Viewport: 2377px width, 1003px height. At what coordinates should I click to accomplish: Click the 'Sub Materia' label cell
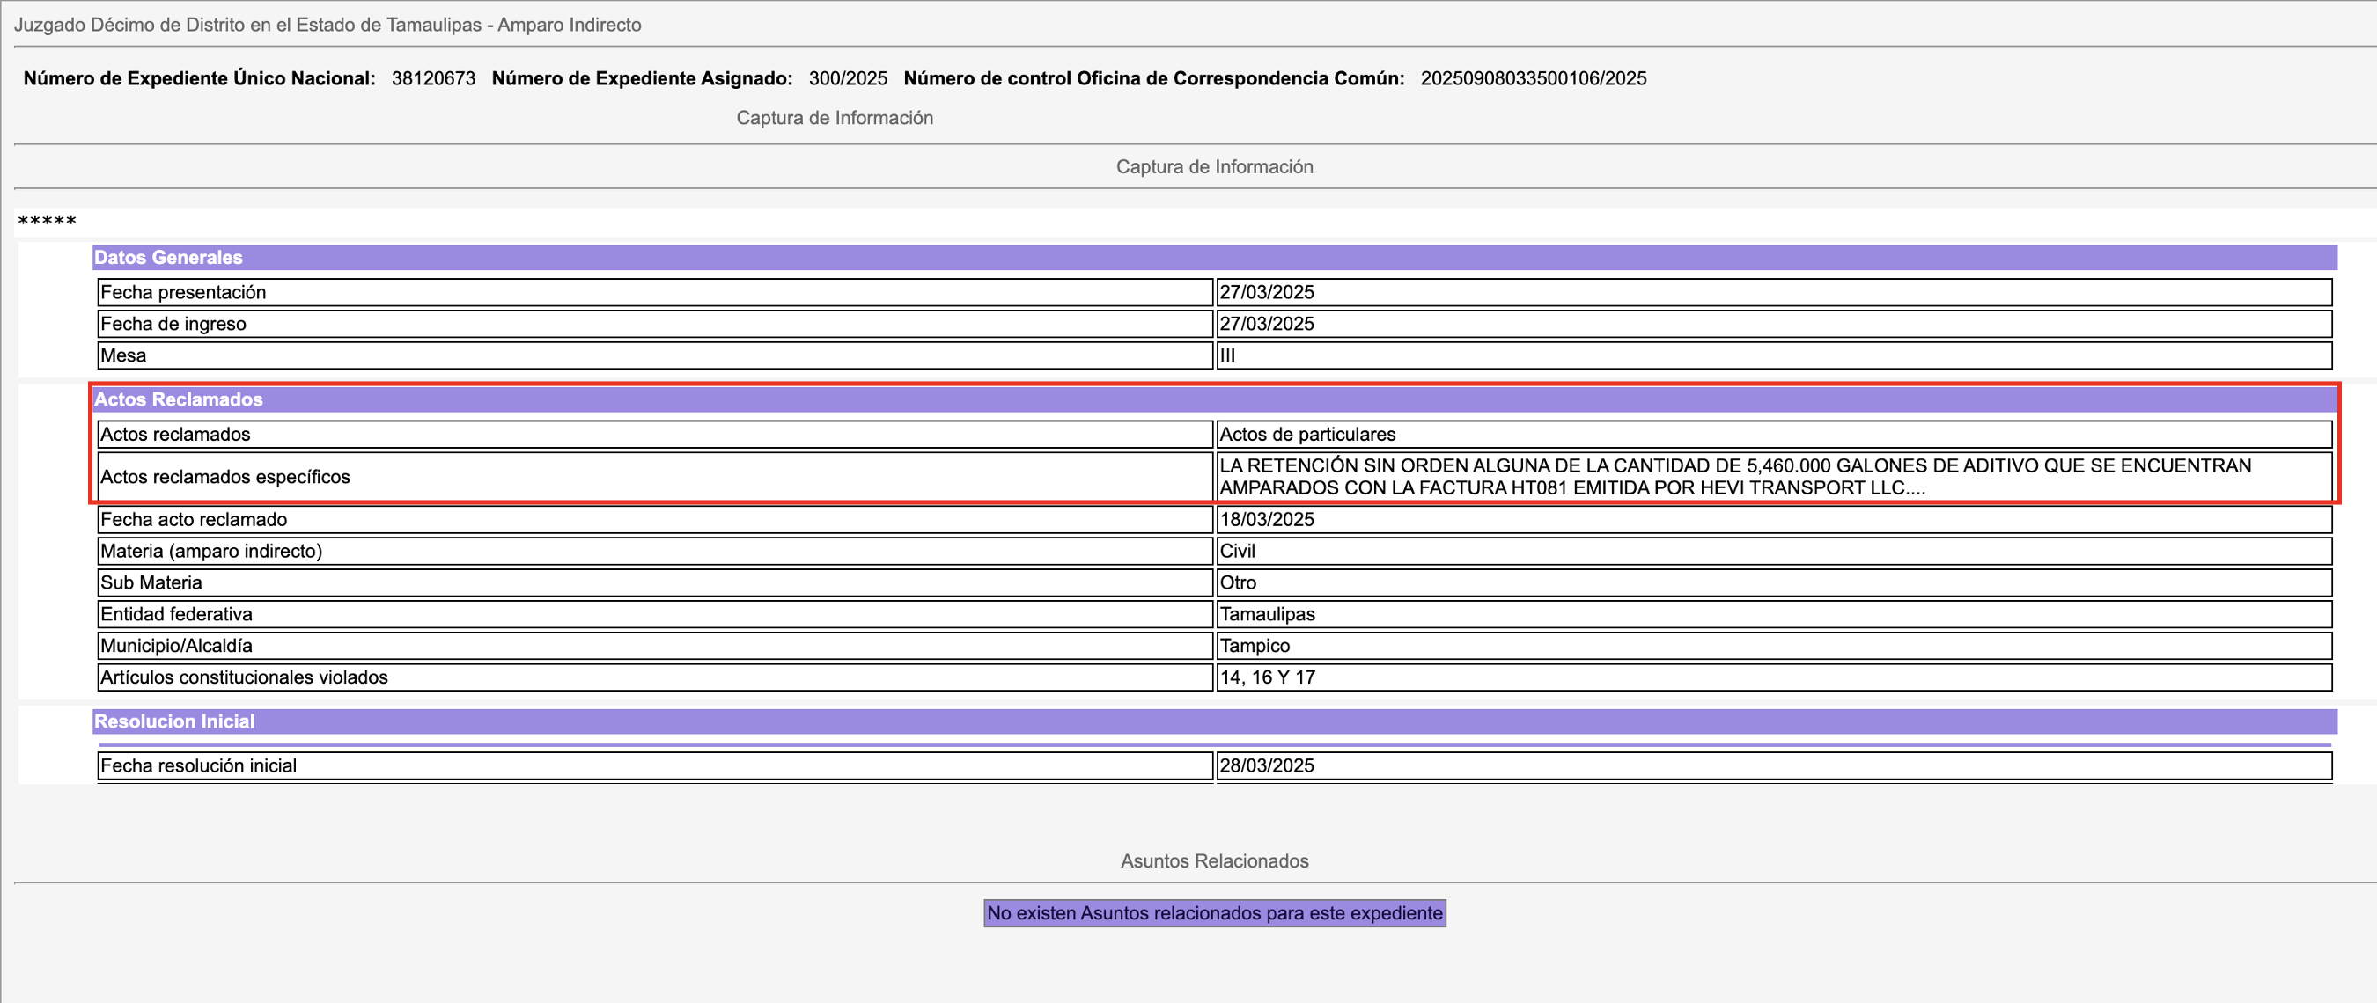pos(655,582)
